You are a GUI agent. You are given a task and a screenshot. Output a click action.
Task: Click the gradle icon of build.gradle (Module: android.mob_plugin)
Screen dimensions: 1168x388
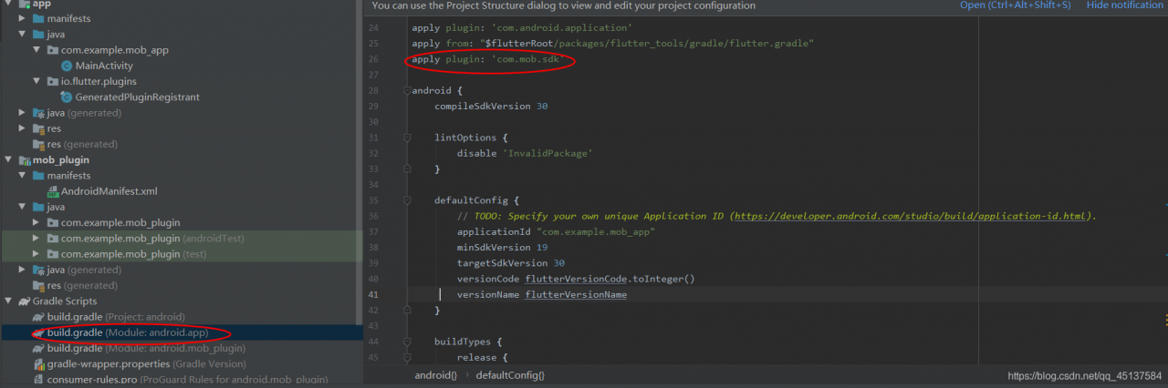37,348
